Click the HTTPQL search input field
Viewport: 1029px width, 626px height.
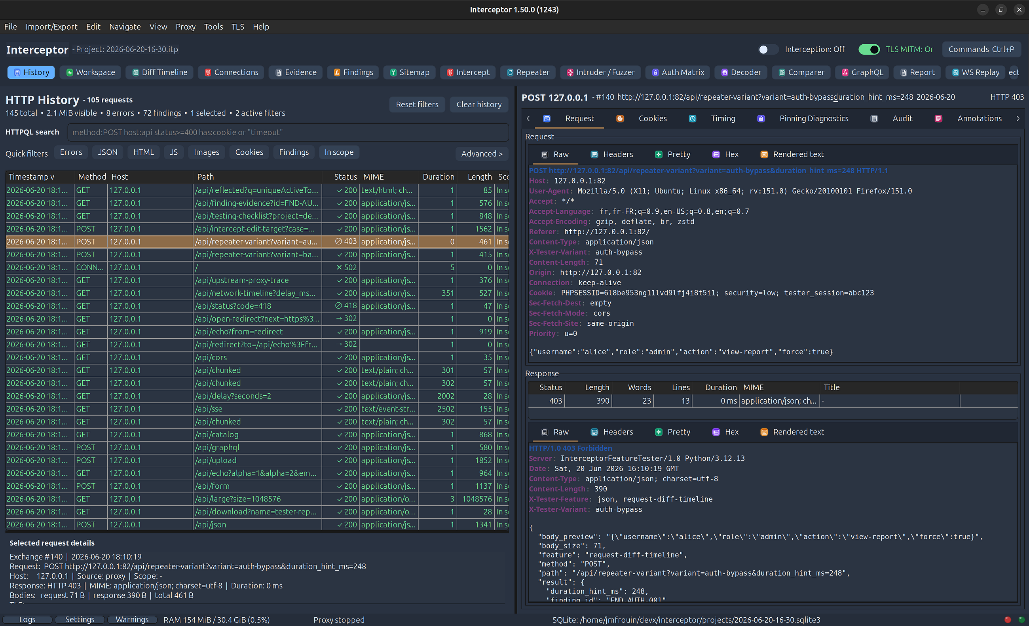288,133
